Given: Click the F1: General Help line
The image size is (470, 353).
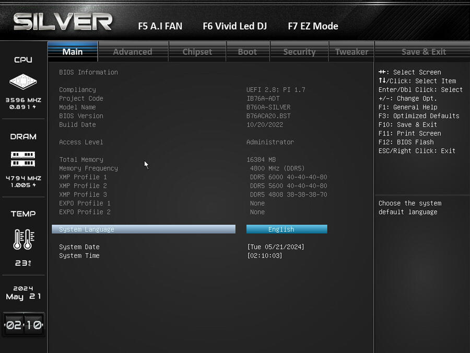Looking at the screenshot, I should (x=408, y=107).
